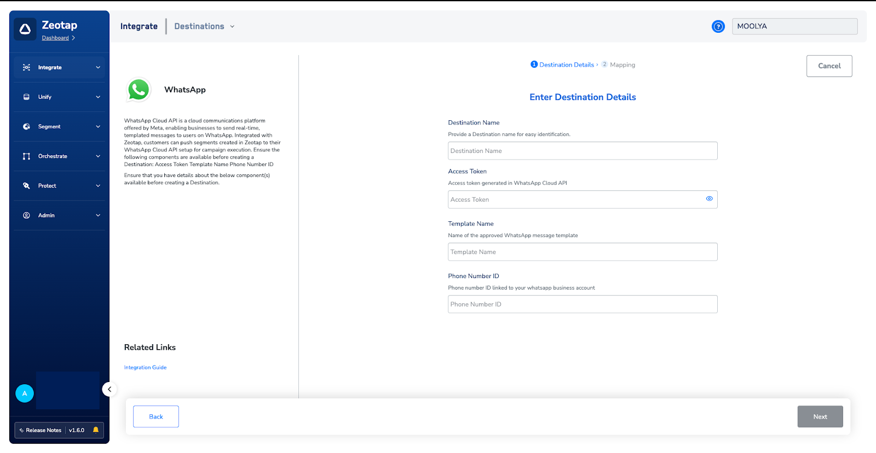876x453 pixels.
Task: Click the Next button
Action: (x=820, y=416)
